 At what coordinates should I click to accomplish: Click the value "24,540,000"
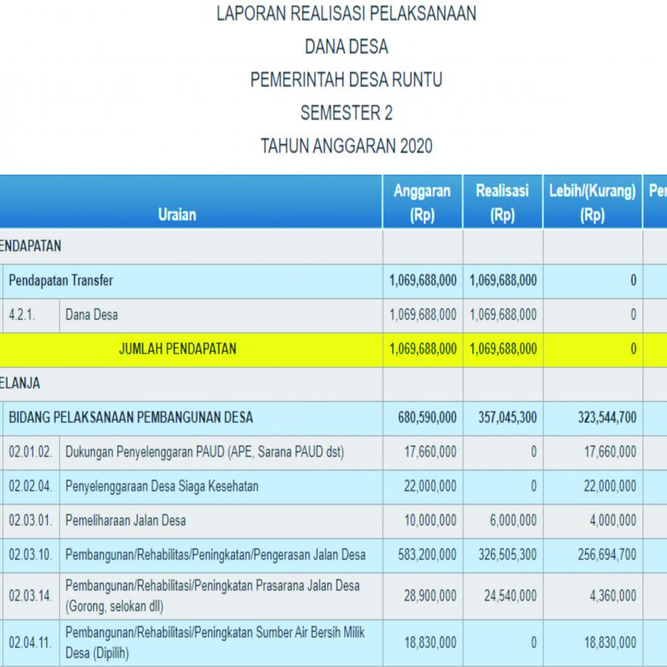(510, 596)
